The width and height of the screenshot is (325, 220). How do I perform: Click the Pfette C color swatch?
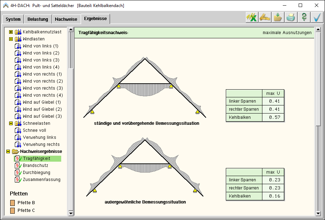(x=13, y=211)
